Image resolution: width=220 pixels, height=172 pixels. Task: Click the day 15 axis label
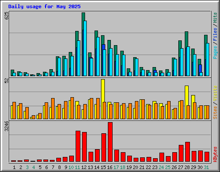coord(103,167)
